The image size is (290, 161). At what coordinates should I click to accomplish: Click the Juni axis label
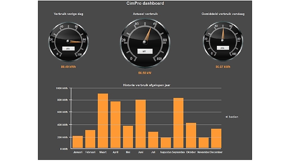click(141, 152)
